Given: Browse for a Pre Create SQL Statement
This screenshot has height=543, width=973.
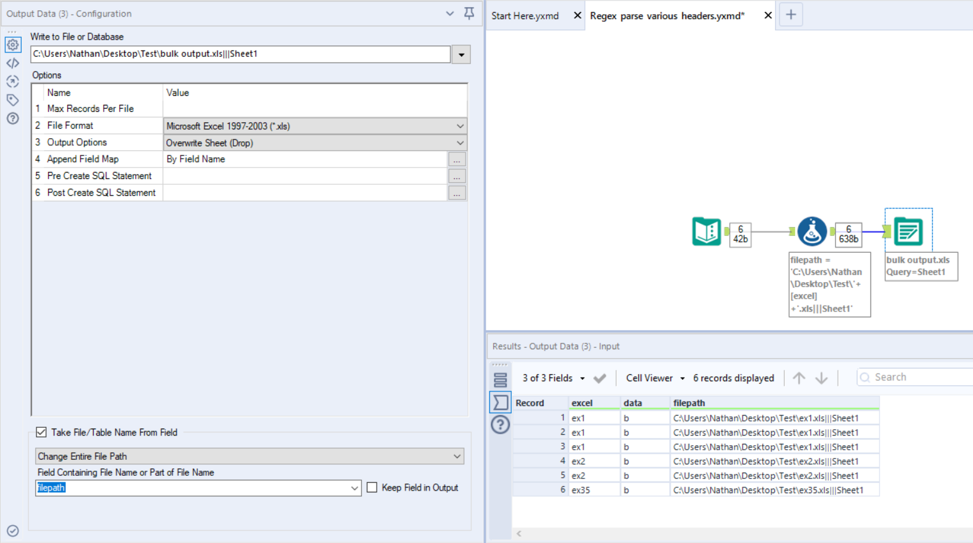Looking at the screenshot, I should point(457,176).
